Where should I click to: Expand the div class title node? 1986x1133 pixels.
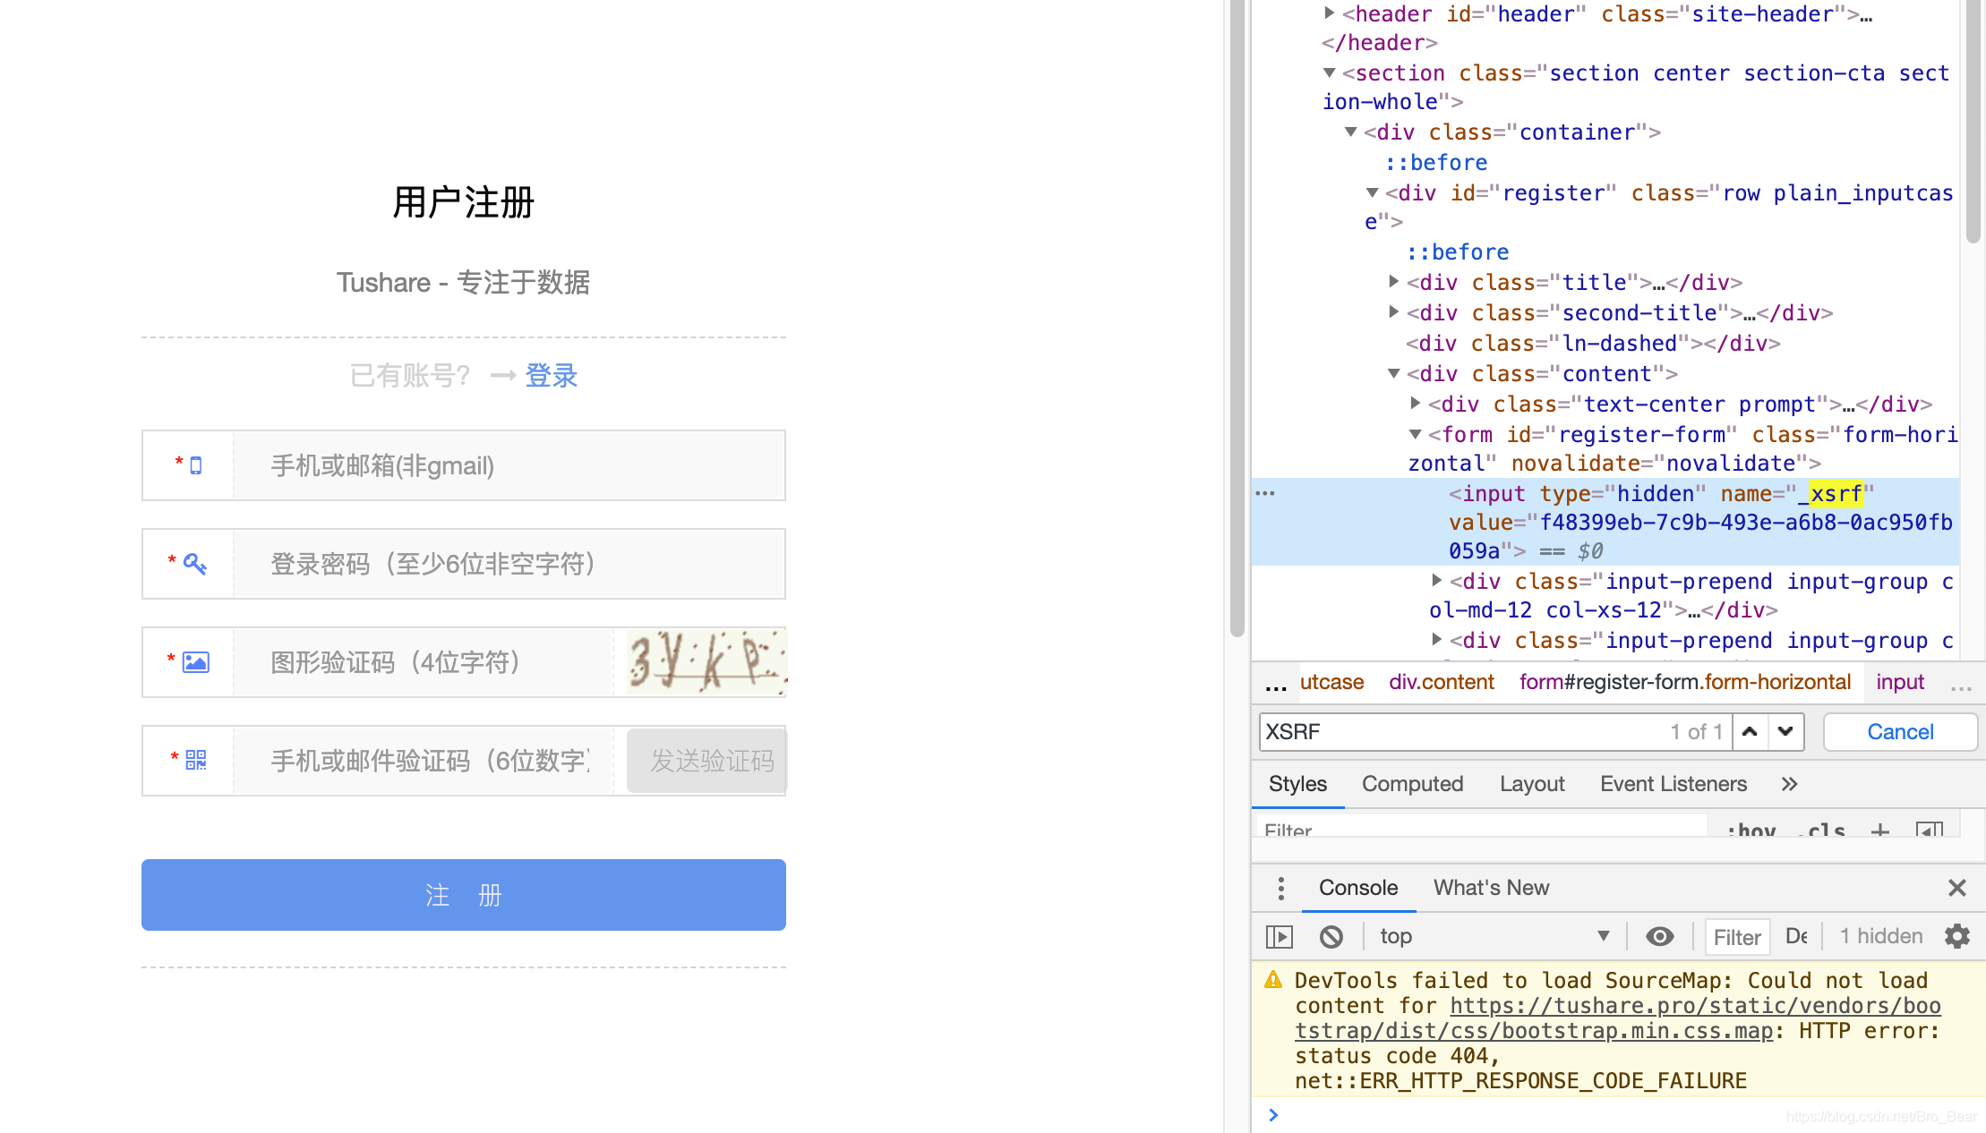pos(1394,282)
